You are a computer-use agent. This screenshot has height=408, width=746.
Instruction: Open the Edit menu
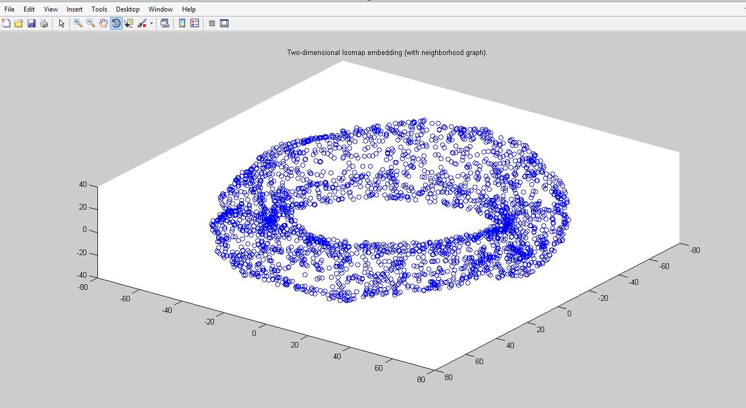coord(29,9)
